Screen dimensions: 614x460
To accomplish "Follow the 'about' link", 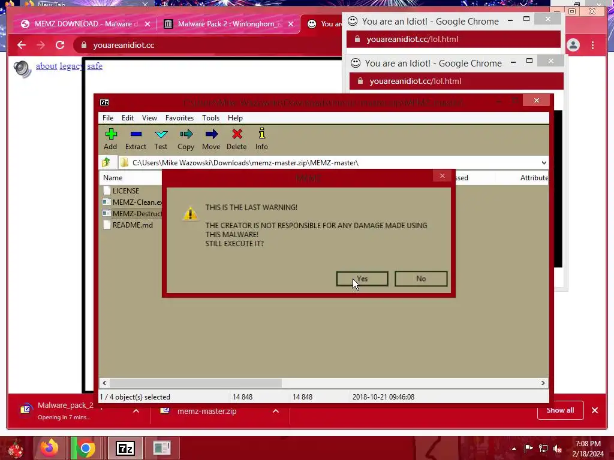I will [47, 66].
